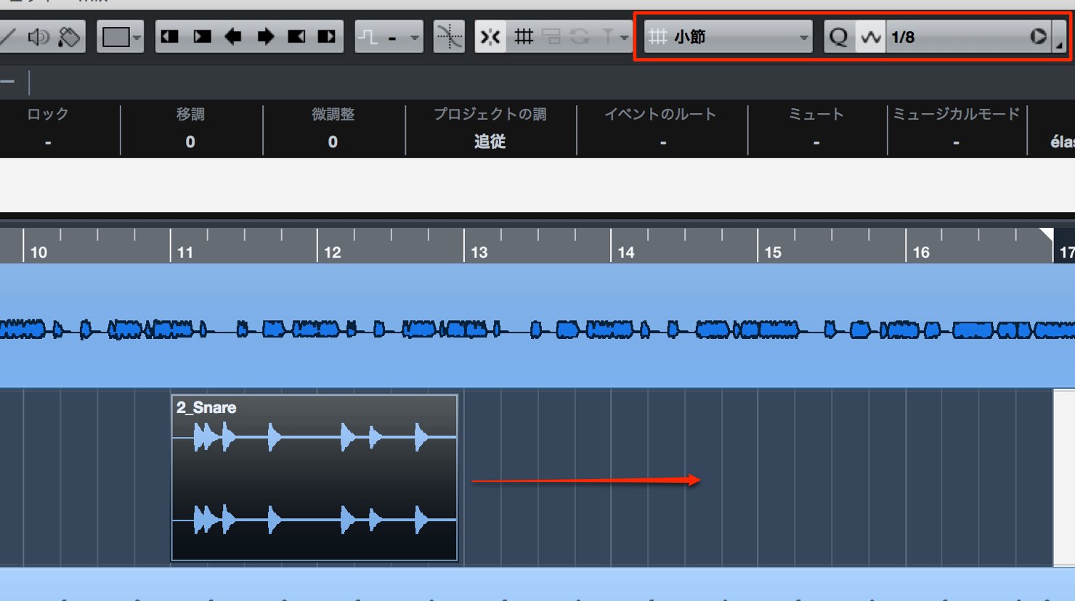Click the ミュート value field

click(816, 142)
